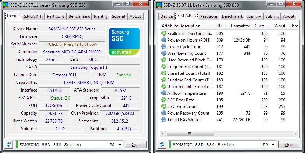Click Device Name field SAMSUNG SSD 830 Series
306x153 pixels.
tap(72, 29)
